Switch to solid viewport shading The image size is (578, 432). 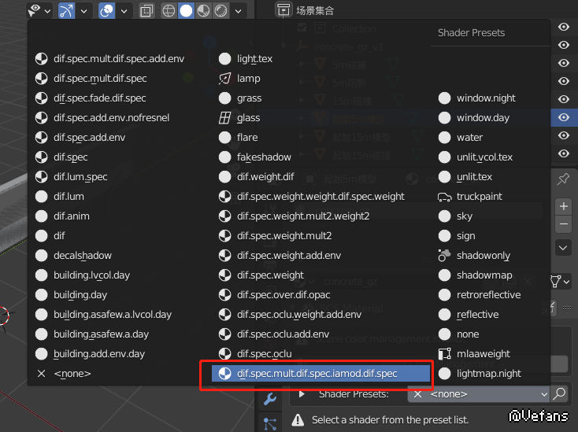pos(186,11)
